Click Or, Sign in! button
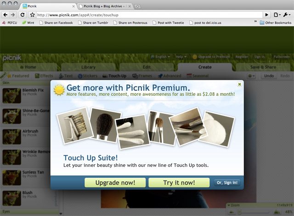 [x=227, y=182]
